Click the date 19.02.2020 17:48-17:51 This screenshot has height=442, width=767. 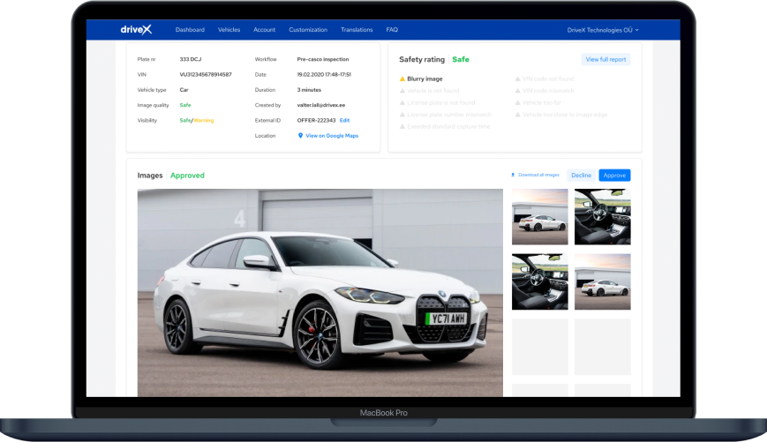pos(324,74)
